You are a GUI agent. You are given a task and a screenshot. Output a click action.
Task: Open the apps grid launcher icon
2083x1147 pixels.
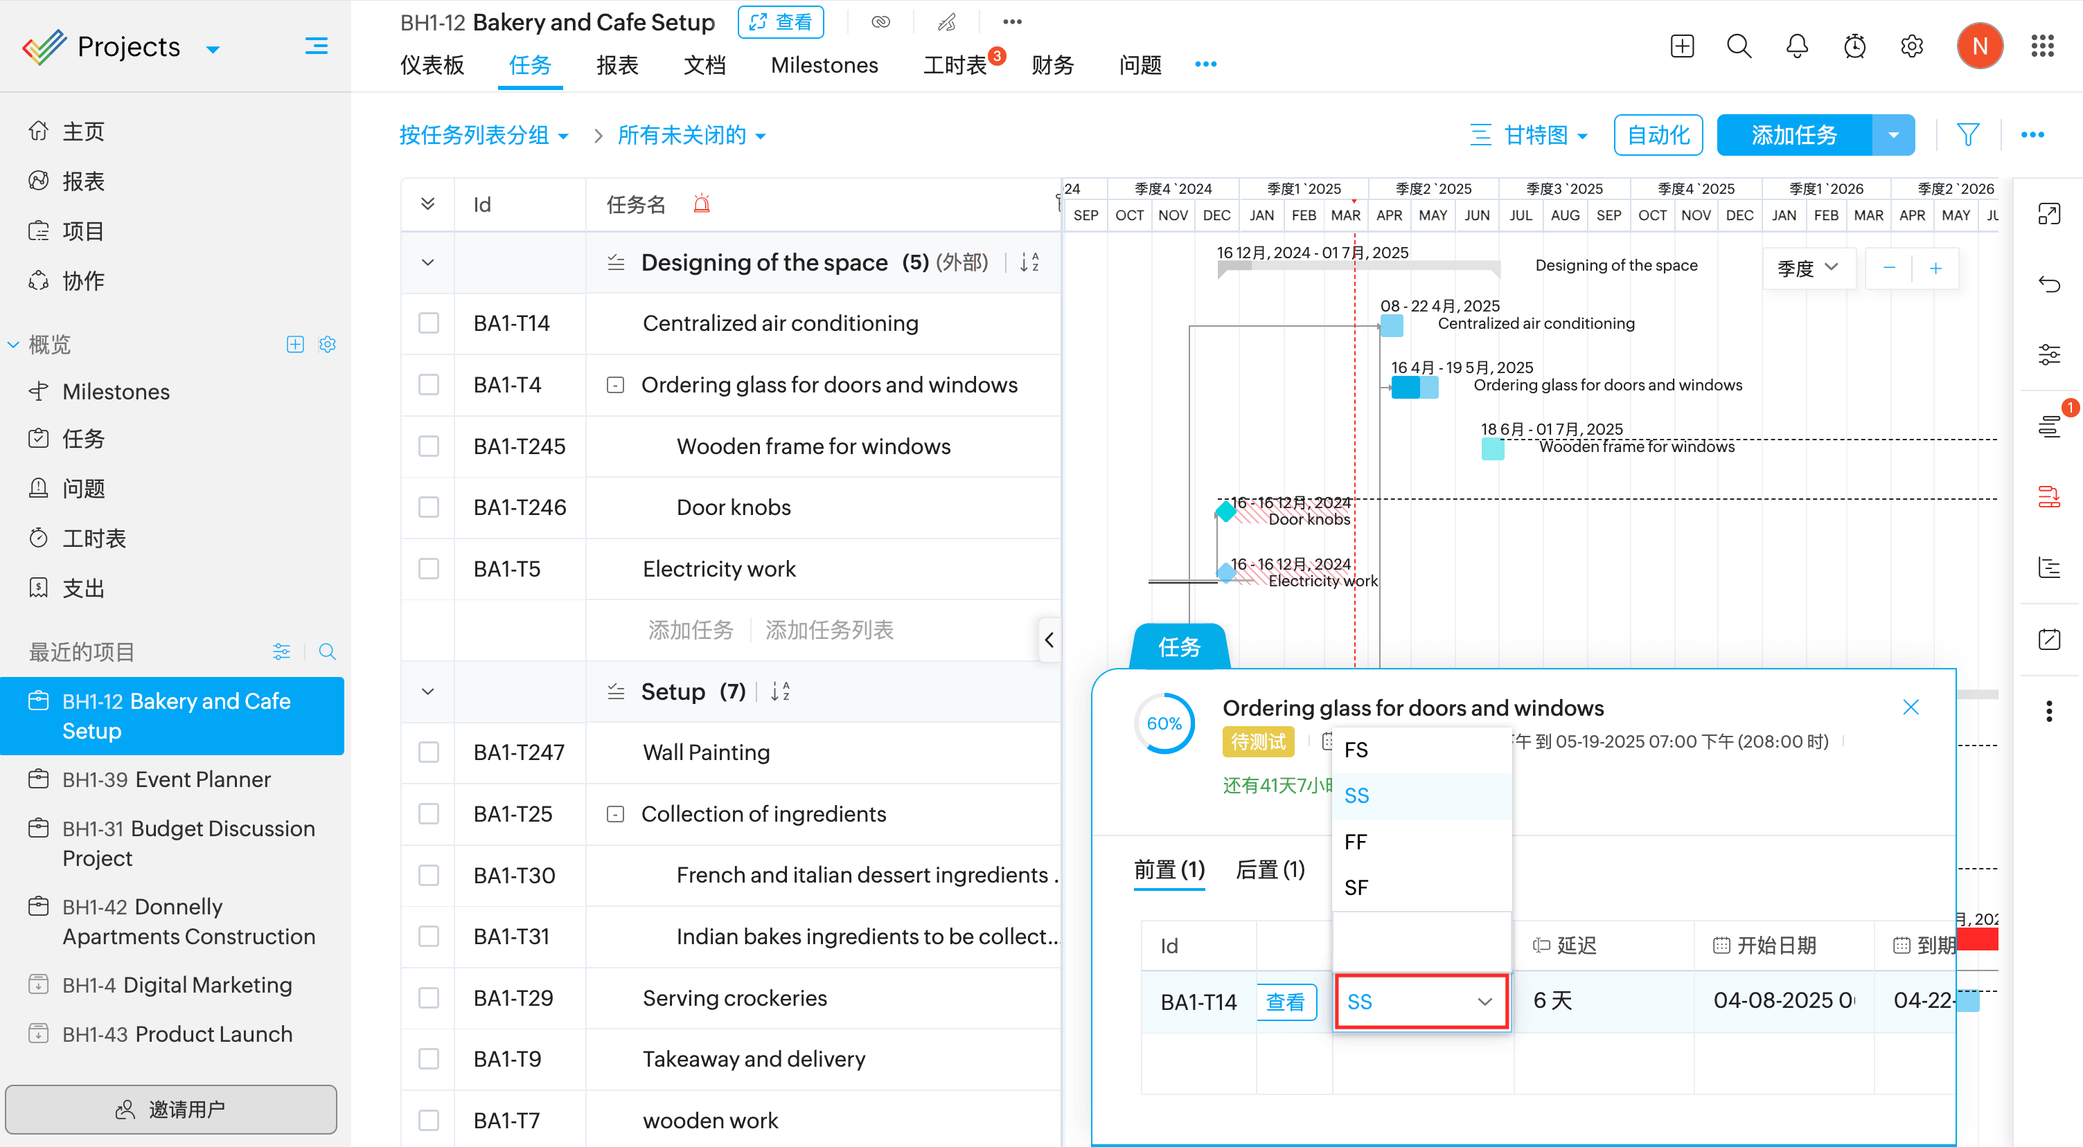pyautogui.click(x=2041, y=46)
